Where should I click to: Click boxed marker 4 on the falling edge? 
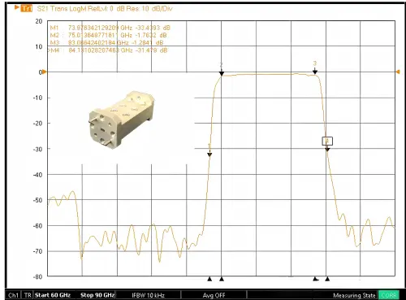point(327,141)
